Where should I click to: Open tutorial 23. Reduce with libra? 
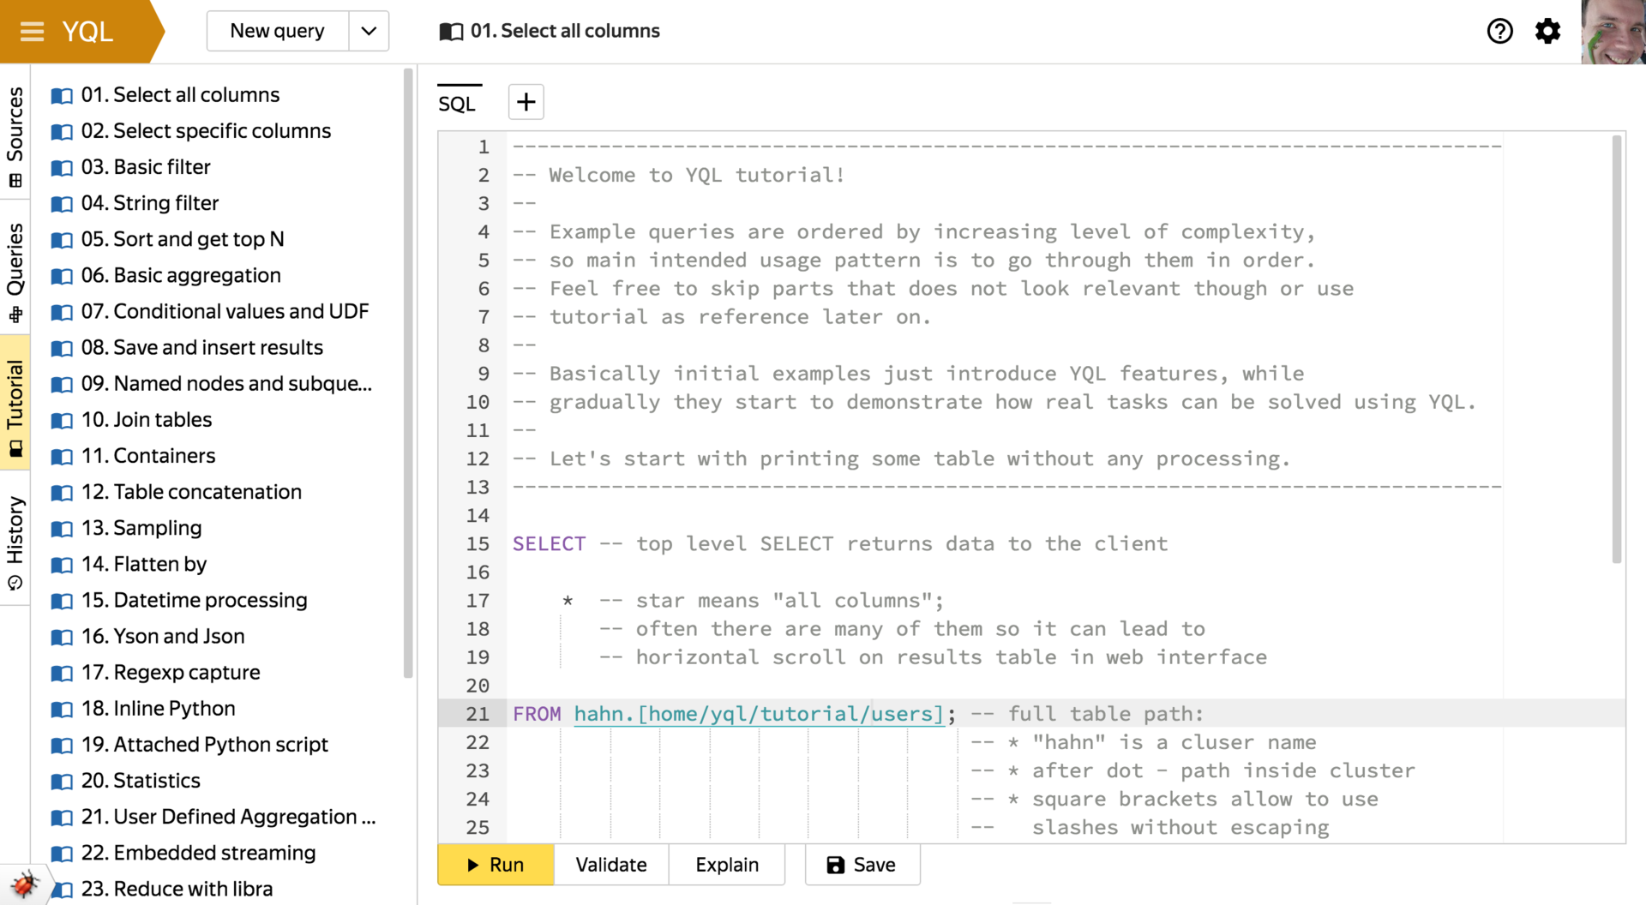click(x=177, y=890)
